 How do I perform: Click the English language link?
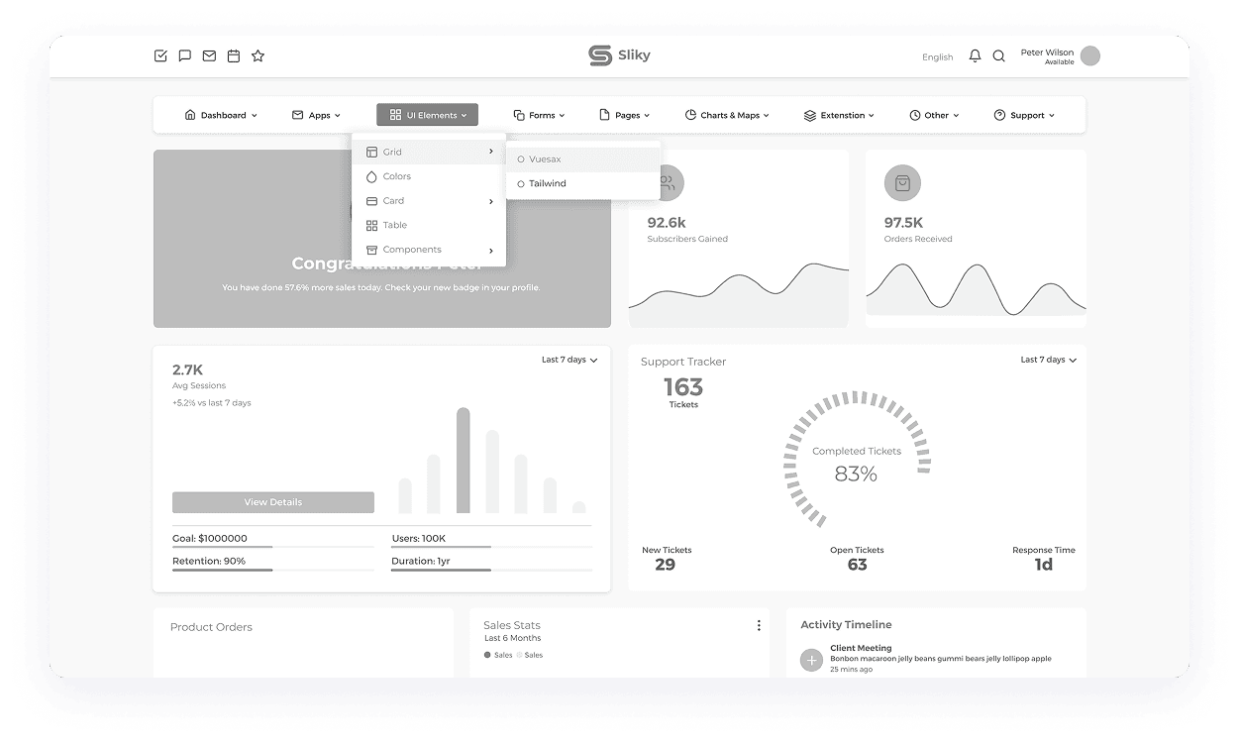point(937,56)
